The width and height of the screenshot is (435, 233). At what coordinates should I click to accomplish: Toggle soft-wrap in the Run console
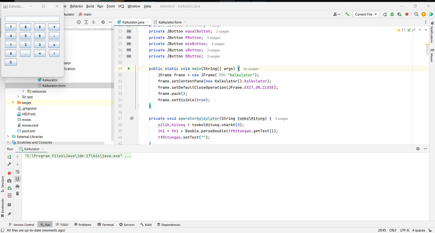tap(17, 172)
